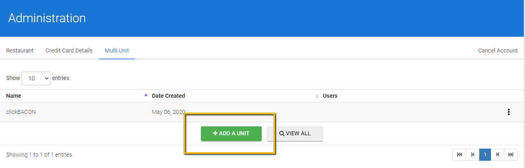This screenshot has height=168, width=525.
Task: Open the Show entries count dropdown
Action: 36,78
